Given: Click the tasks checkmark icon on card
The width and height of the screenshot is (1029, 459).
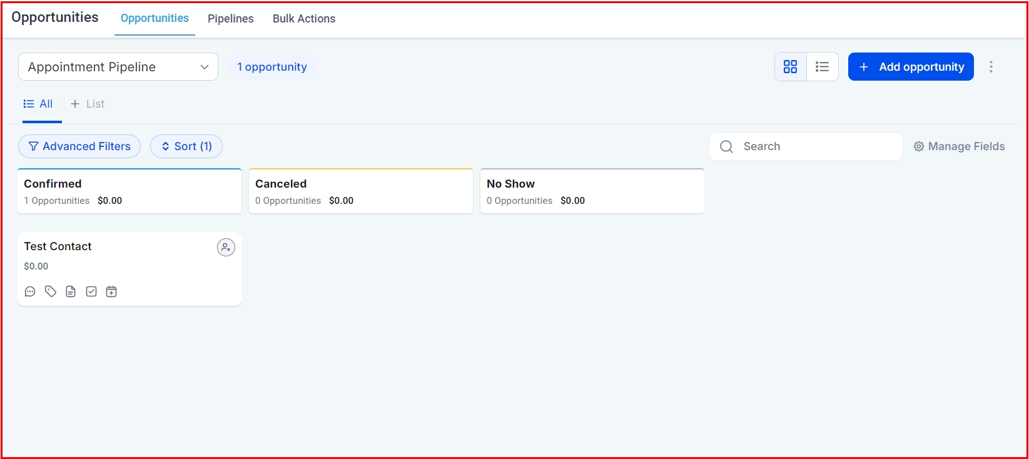Looking at the screenshot, I should click(x=91, y=291).
